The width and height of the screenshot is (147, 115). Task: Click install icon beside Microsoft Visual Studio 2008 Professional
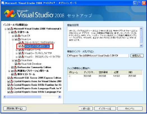(12, 29)
